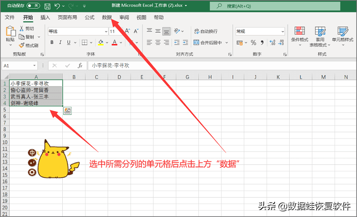Open Number (数字) group dialog launcher
Image resolution: width=357 pixels, height=217 pixels.
pyautogui.click(x=285, y=55)
